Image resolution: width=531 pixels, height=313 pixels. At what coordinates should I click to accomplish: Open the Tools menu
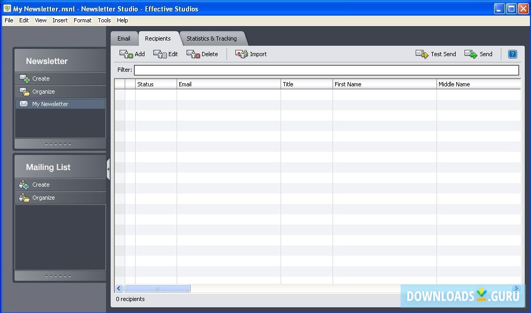(x=104, y=20)
